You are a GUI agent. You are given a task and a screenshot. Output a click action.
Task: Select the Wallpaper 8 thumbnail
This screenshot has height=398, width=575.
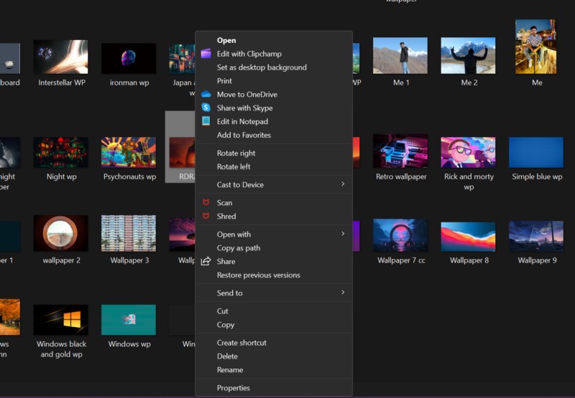click(468, 236)
